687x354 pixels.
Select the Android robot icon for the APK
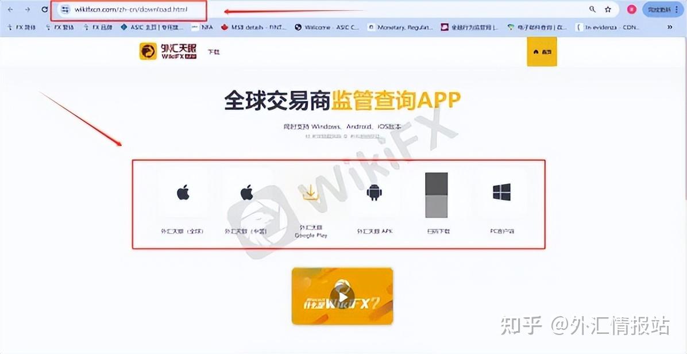pos(374,192)
